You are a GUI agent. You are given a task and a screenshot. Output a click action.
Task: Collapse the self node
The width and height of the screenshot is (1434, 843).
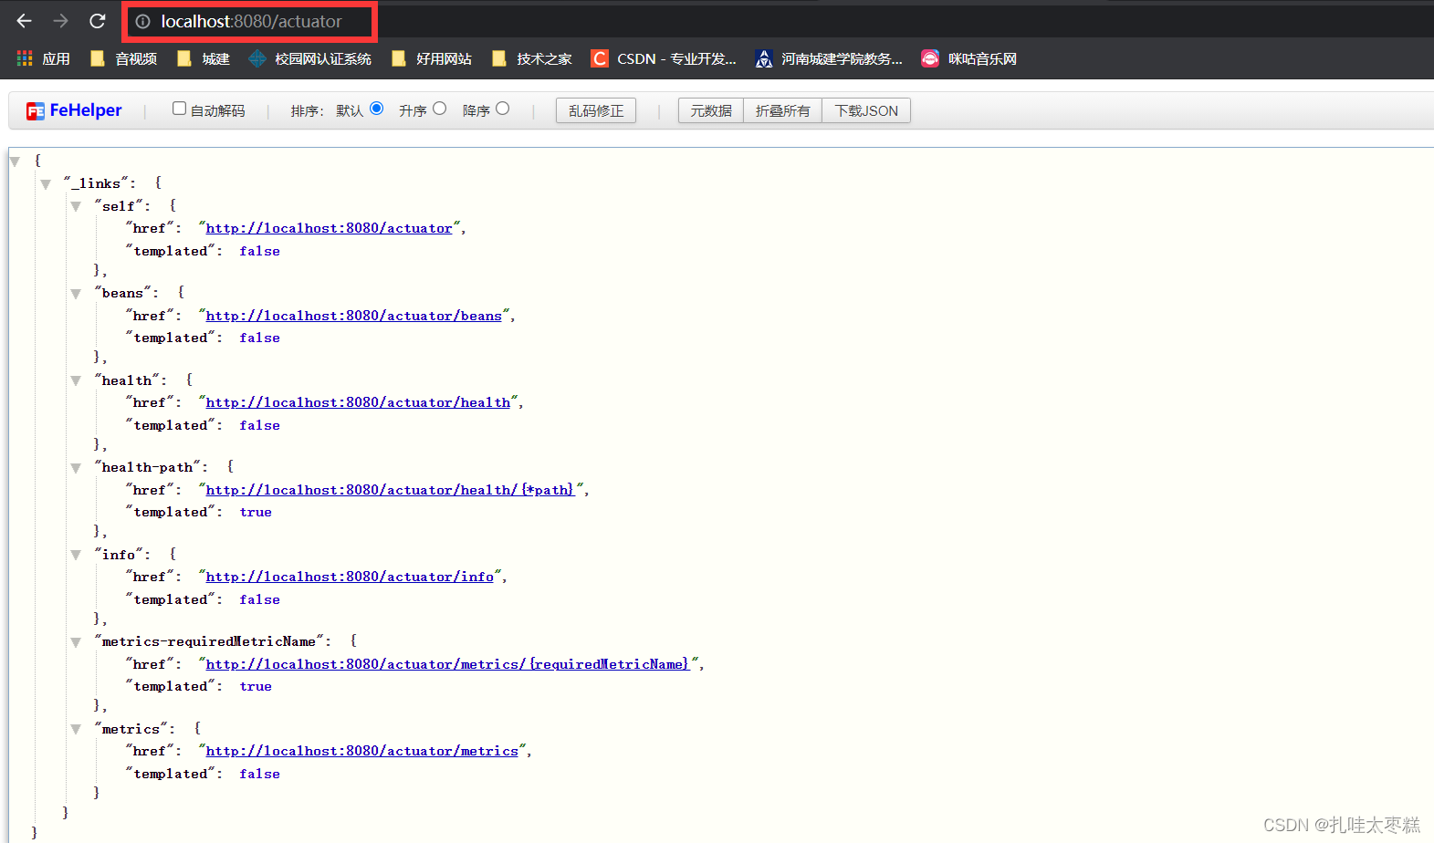coord(77,207)
